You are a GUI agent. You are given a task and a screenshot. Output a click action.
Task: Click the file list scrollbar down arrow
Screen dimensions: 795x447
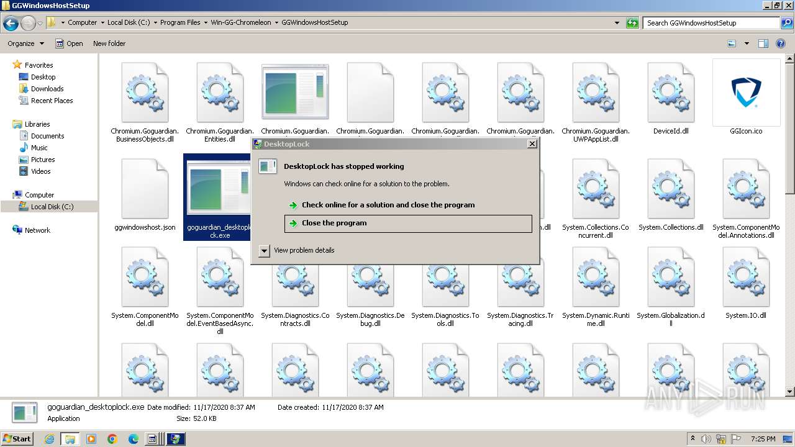pyautogui.click(x=789, y=392)
